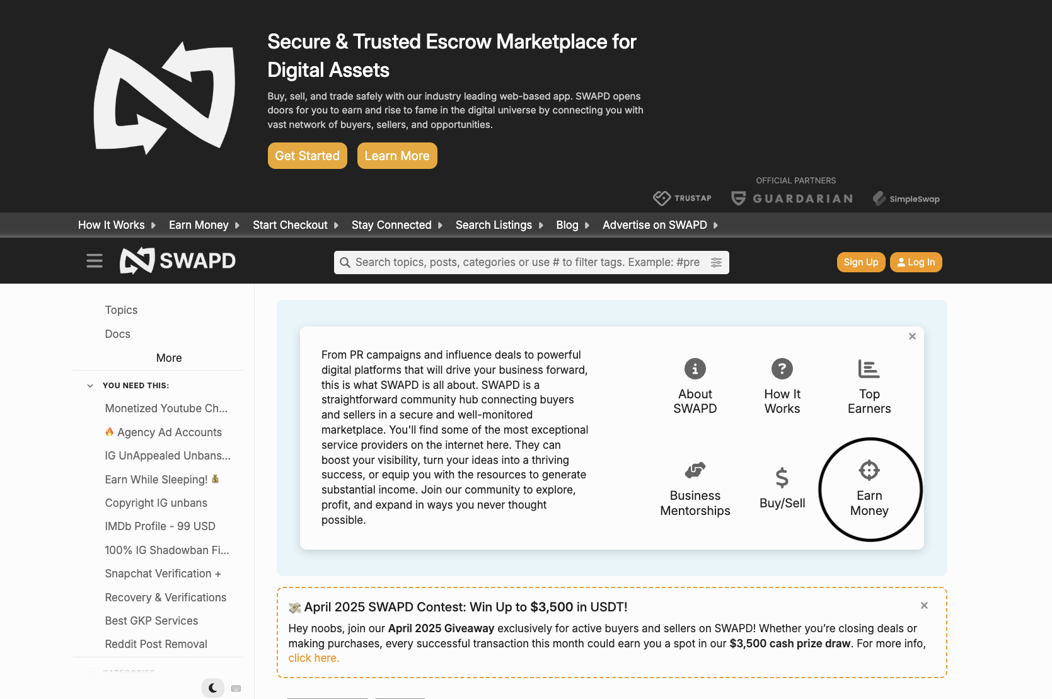
Task: Open advanced search filter options icon
Action: [x=716, y=262]
